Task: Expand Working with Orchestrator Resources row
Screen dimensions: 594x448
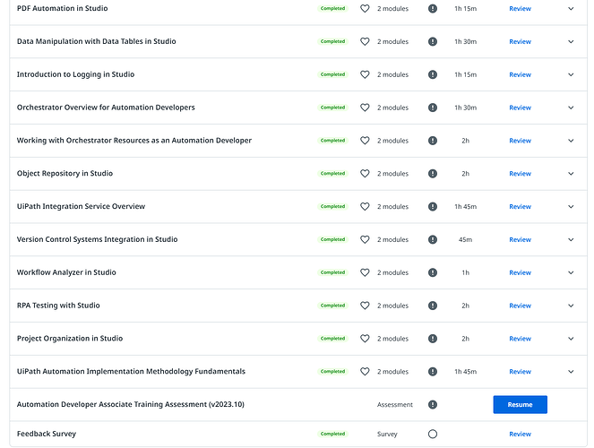Action: pos(571,141)
